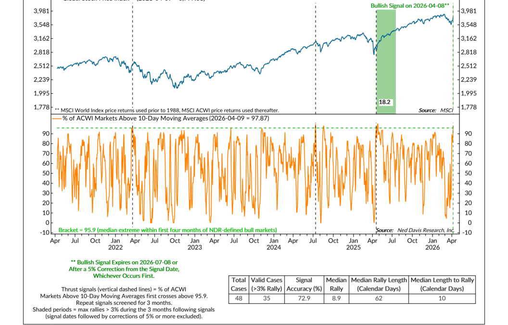
Task: Click the Bullish Signal on 2026-04-08 label
Action: (410, 5)
